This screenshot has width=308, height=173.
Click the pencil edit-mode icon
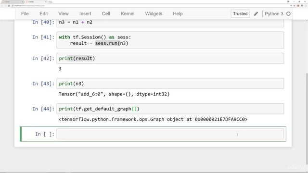(x=256, y=14)
